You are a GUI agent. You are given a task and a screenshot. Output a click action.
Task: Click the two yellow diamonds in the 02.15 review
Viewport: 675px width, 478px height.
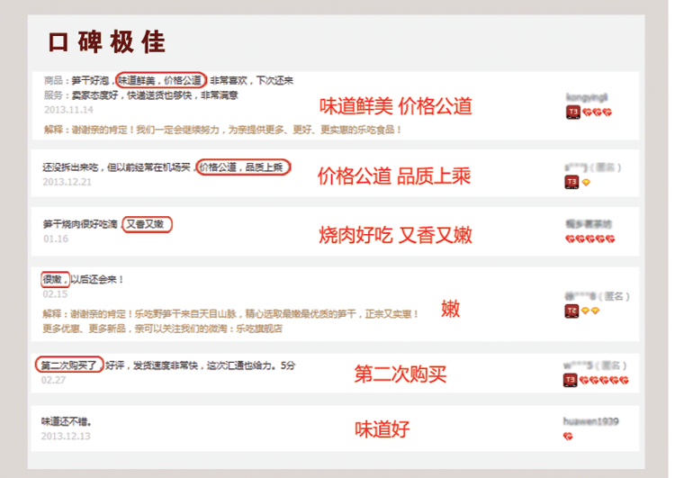pyautogui.click(x=590, y=311)
